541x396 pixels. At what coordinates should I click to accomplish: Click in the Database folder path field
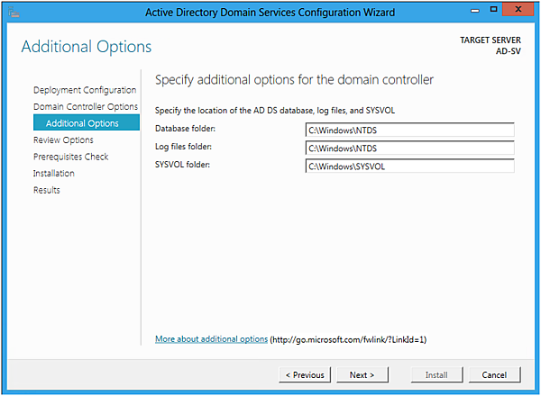point(409,130)
